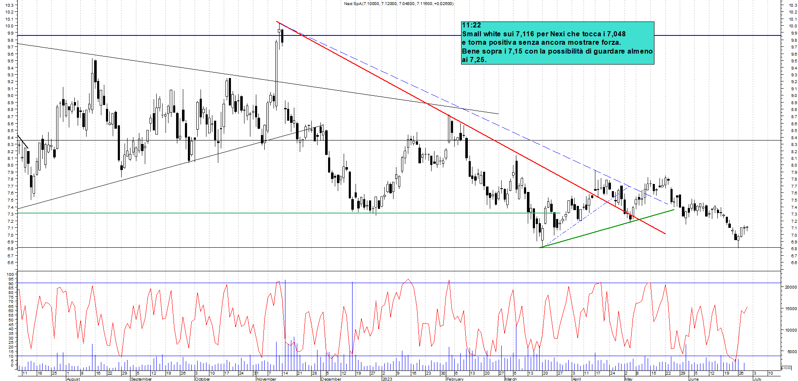The width and height of the screenshot is (798, 381).
Task: Click the x1000 volume scale box
Action: click(x=787, y=368)
